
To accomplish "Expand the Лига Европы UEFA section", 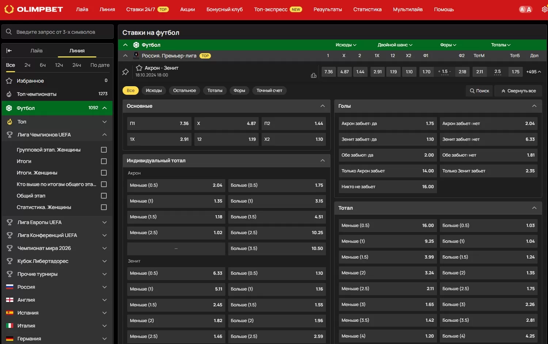I will [104, 222].
